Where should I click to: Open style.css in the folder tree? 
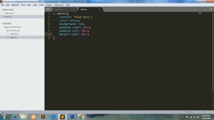point(13,37)
